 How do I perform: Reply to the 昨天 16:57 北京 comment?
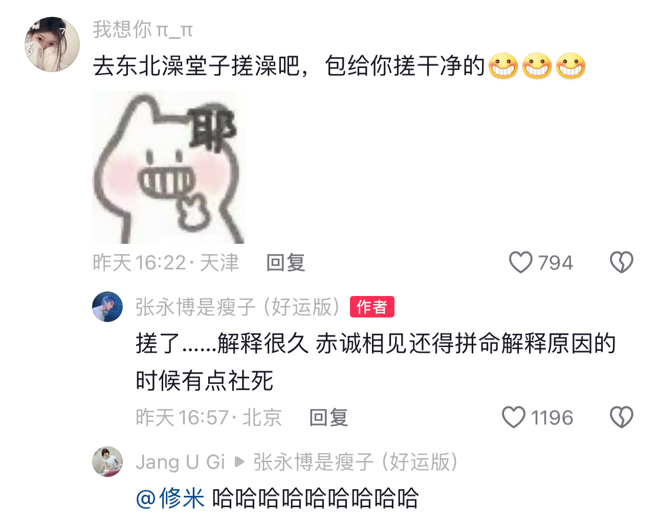click(328, 418)
